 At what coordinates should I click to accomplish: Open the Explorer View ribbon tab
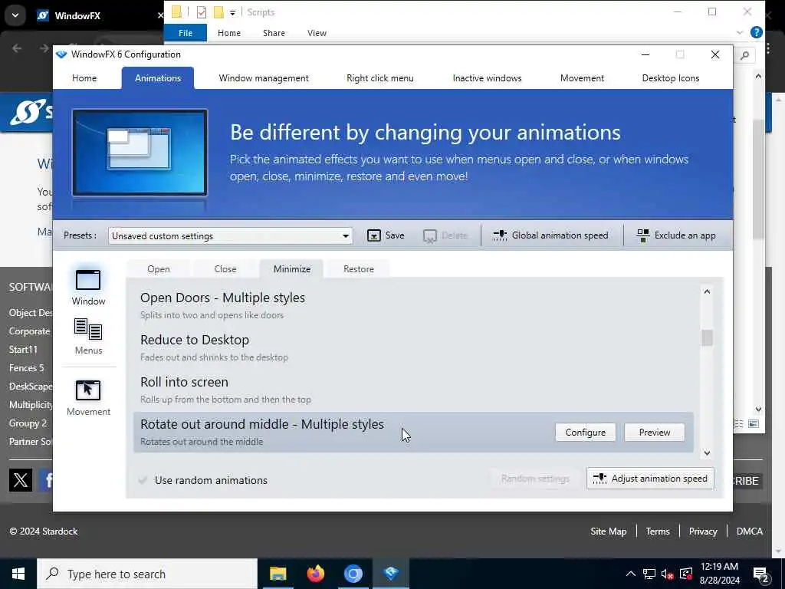(317, 33)
